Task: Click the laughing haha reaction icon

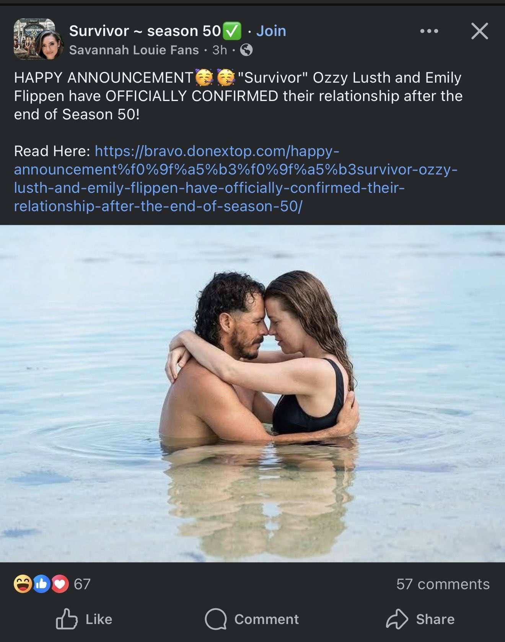Action: click(x=23, y=584)
